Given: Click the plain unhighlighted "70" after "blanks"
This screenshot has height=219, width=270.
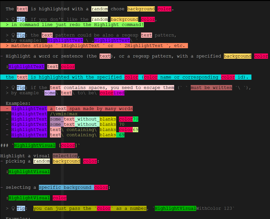Looking at the screenshot, I should 121,124.
